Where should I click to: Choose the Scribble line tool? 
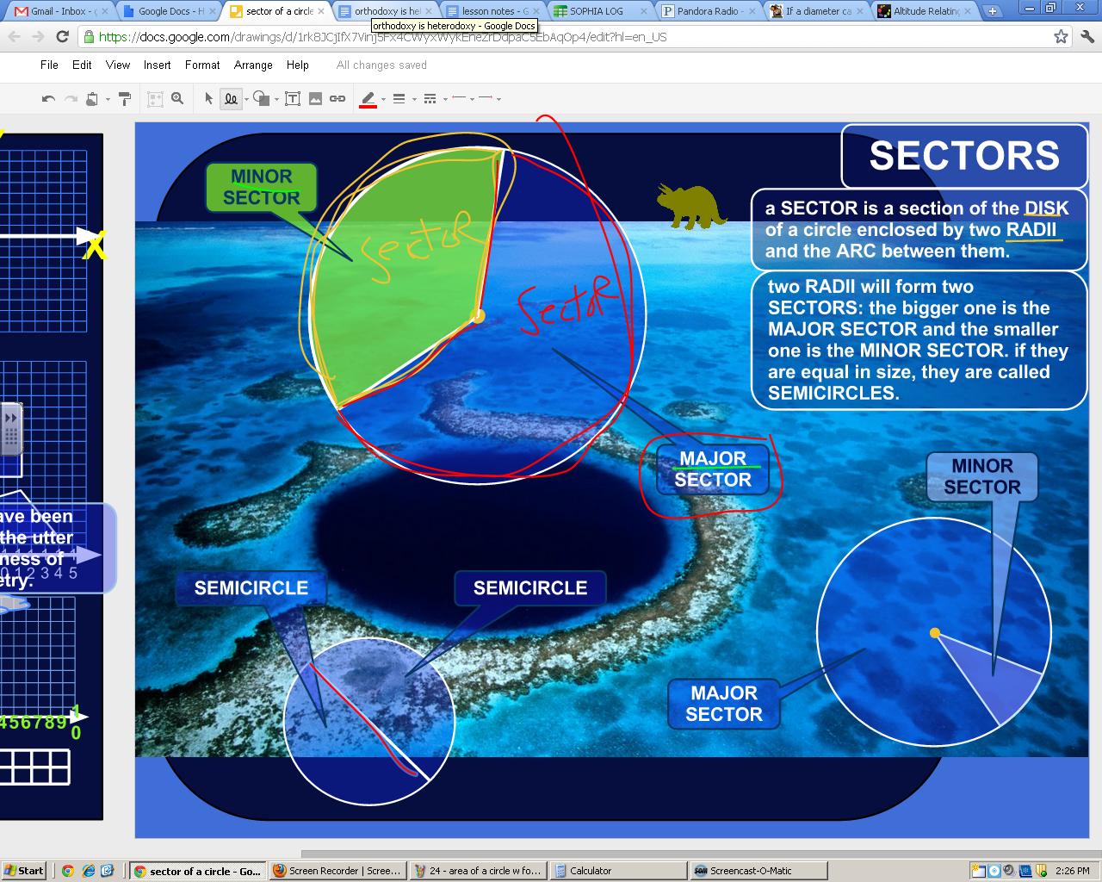231,98
